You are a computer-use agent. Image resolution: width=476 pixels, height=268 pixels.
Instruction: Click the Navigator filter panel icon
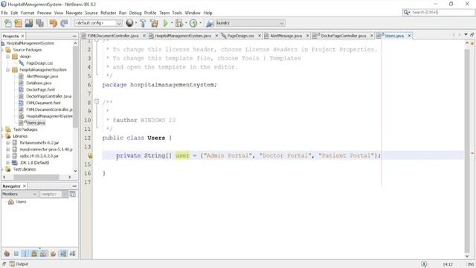[x=73, y=194]
